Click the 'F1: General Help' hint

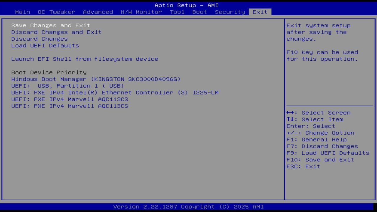click(x=317, y=140)
